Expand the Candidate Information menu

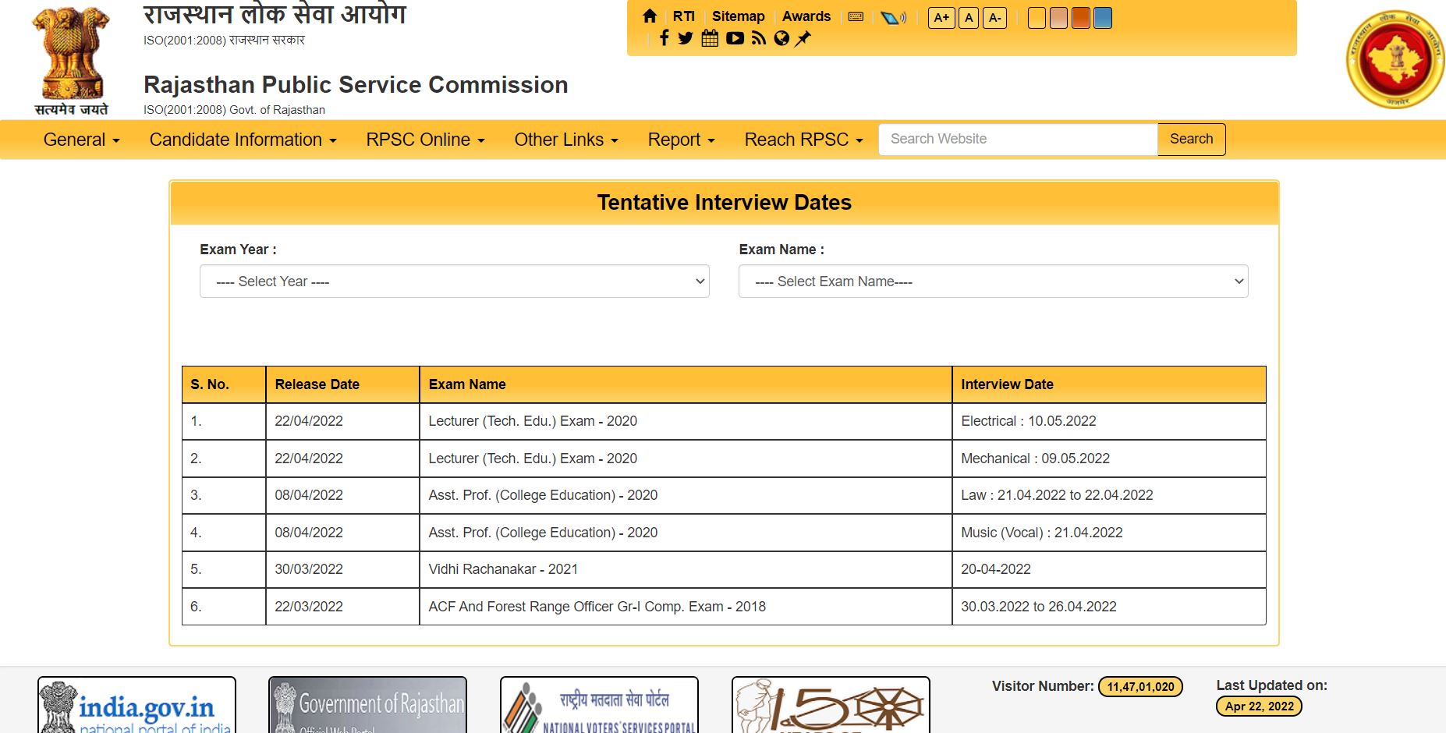point(243,140)
